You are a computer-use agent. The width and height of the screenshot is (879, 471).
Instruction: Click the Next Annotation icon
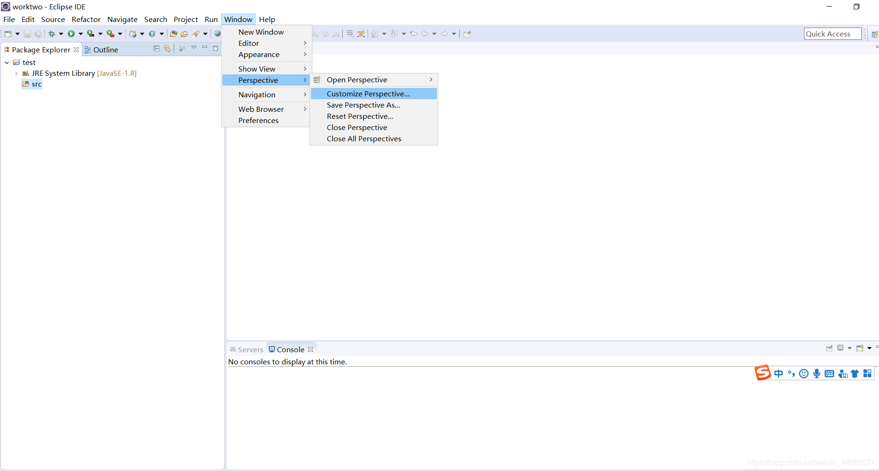pyautogui.click(x=375, y=34)
